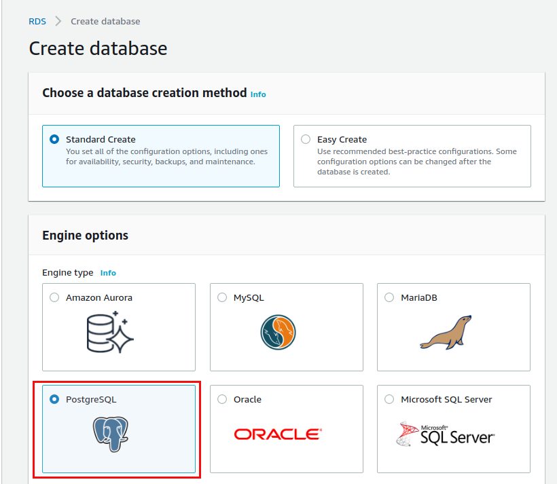The image size is (557, 484).
Task: Click the PostgreSQL elephant logo
Action: [111, 434]
